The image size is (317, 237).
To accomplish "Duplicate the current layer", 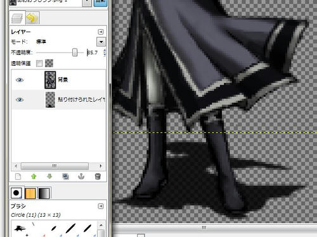I will click(65, 176).
